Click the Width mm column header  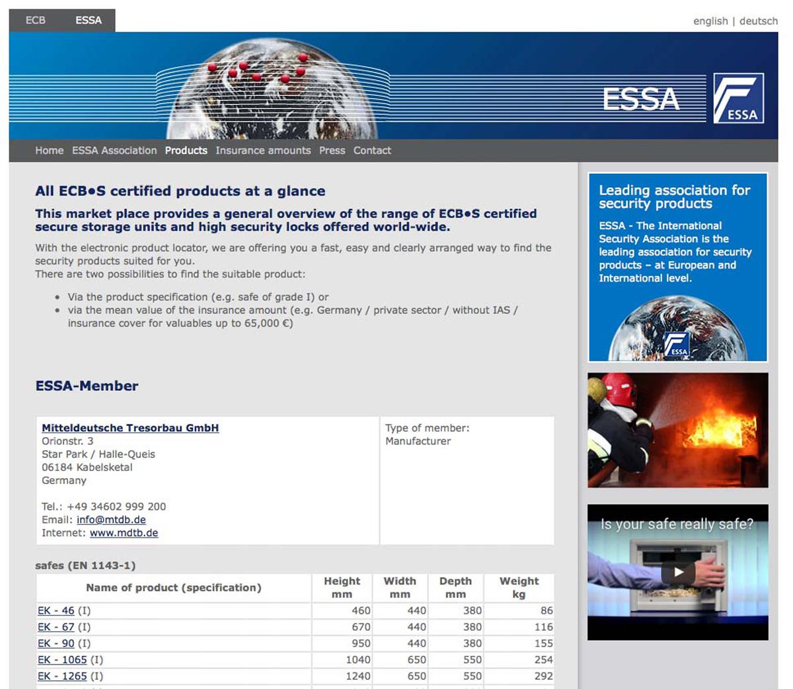click(x=400, y=587)
